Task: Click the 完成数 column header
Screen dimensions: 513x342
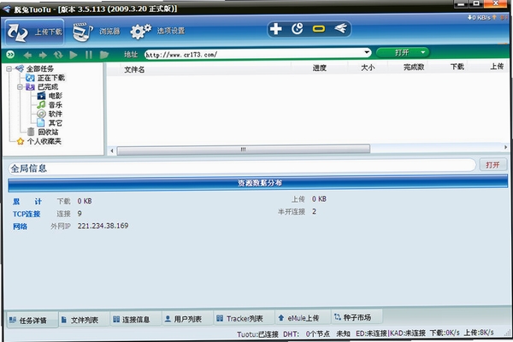Action: (x=414, y=68)
